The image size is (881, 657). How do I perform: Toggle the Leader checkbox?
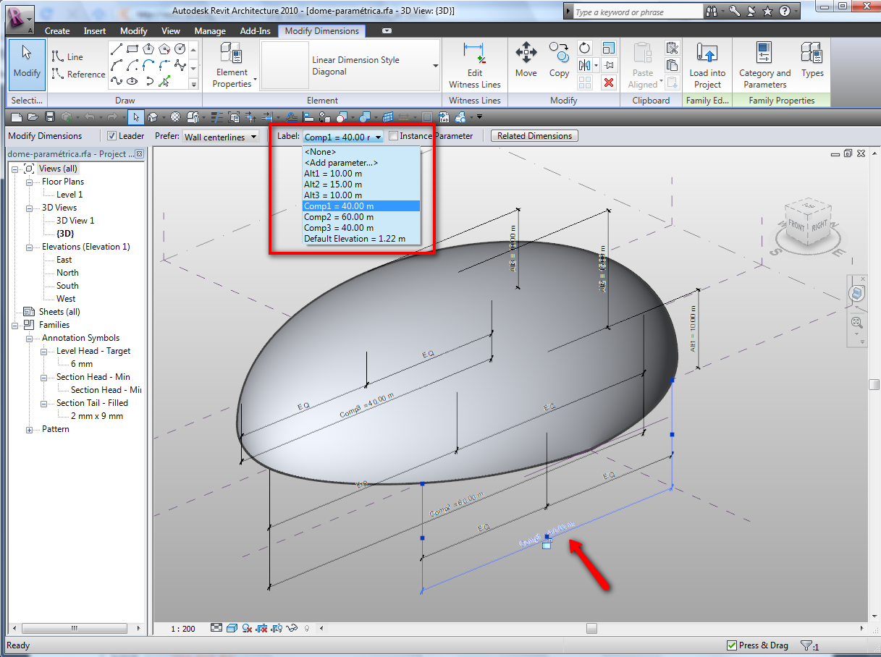pyautogui.click(x=111, y=136)
